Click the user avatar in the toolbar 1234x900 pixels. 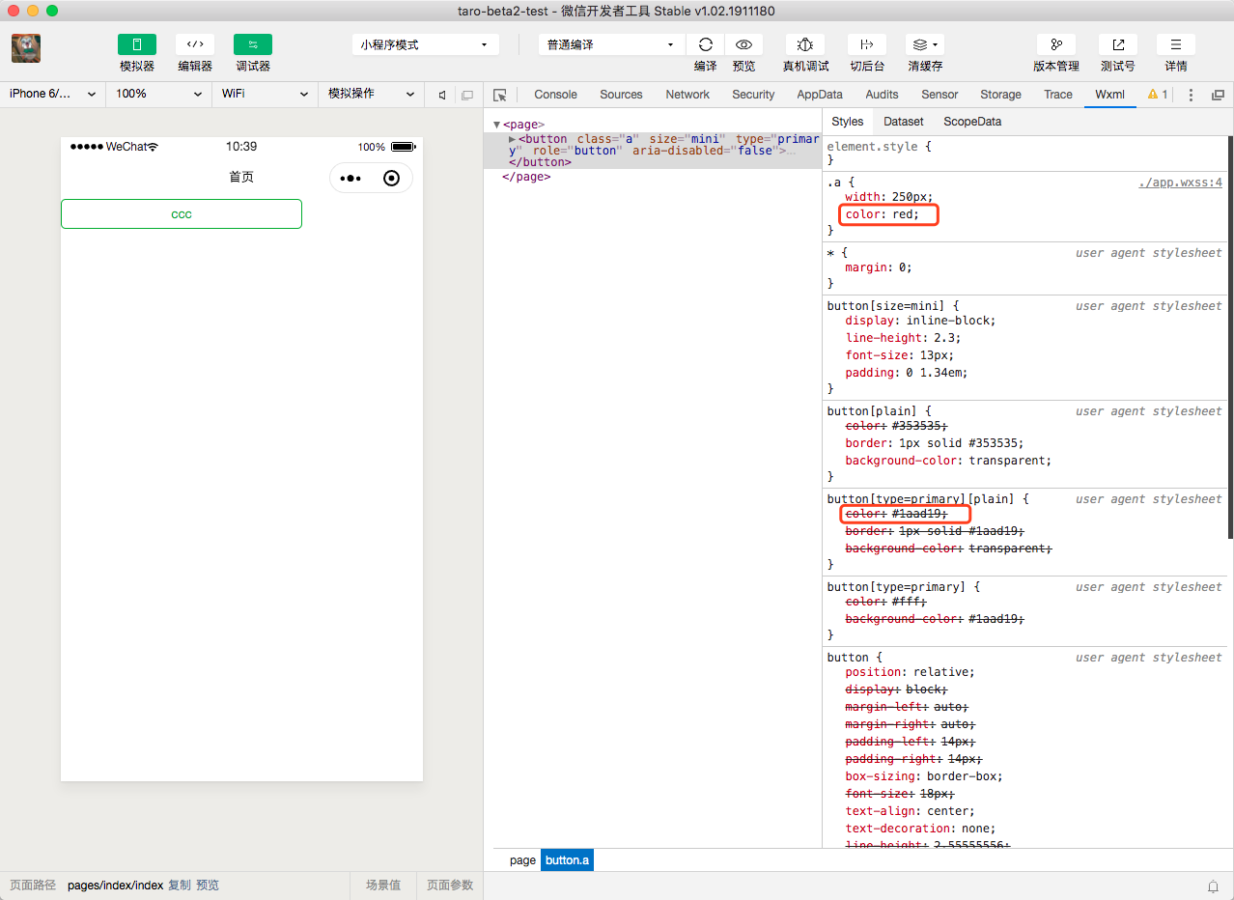[26, 48]
